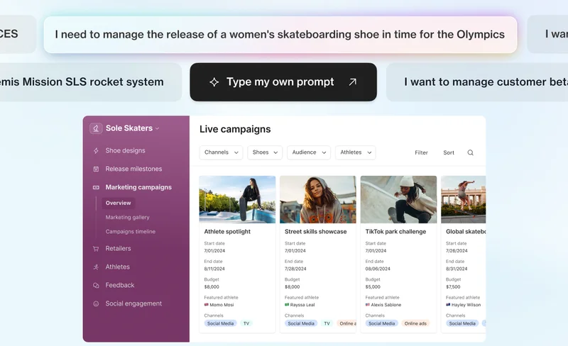Open the Channels filter dropdown
Screen dimensions: 568x346
221,152
